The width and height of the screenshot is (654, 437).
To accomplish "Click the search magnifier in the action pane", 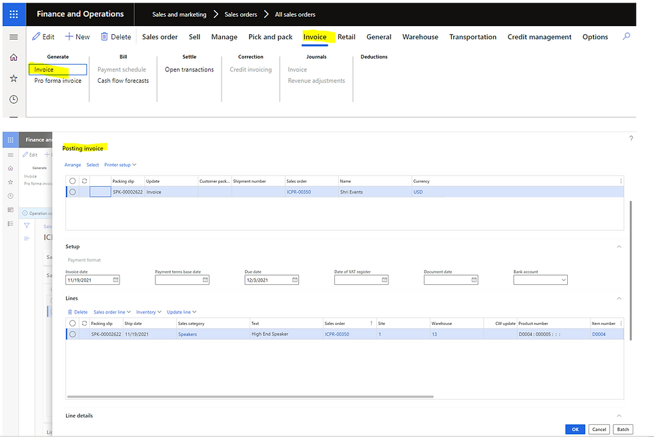I will [626, 37].
